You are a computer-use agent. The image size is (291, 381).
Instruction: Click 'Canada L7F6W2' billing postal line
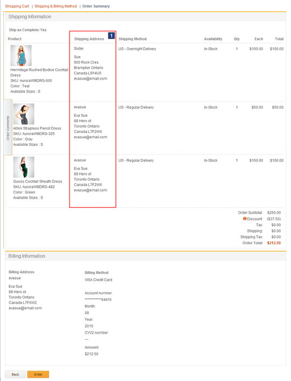coord(23,303)
